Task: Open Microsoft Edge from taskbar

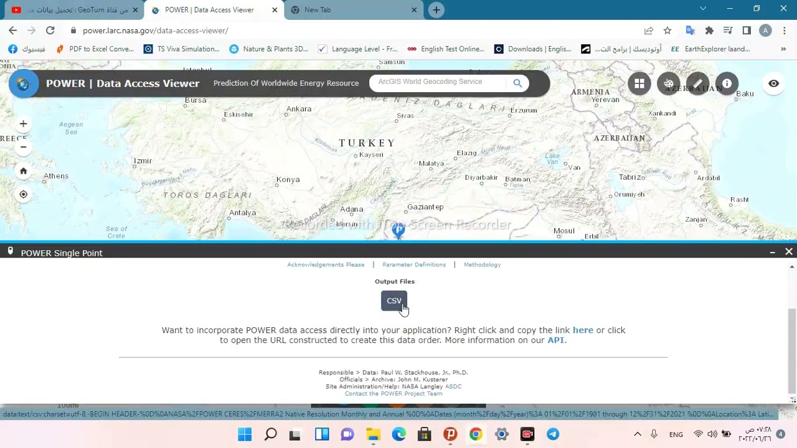Action: (x=398, y=434)
